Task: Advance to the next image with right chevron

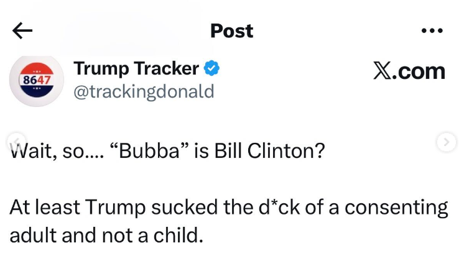Action: tap(447, 142)
